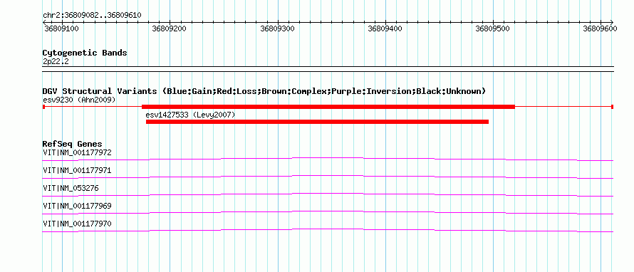Select the magenta line below VIT|NM_001177972
The height and width of the screenshot is (272, 634).
pyautogui.click(x=328, y=159)
